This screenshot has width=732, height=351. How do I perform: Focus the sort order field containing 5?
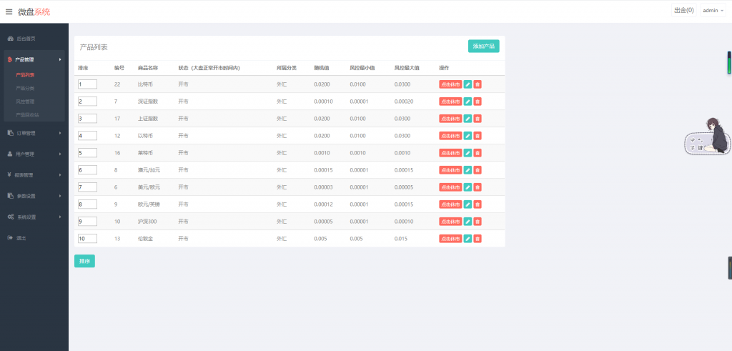click(x=88, y=153)
